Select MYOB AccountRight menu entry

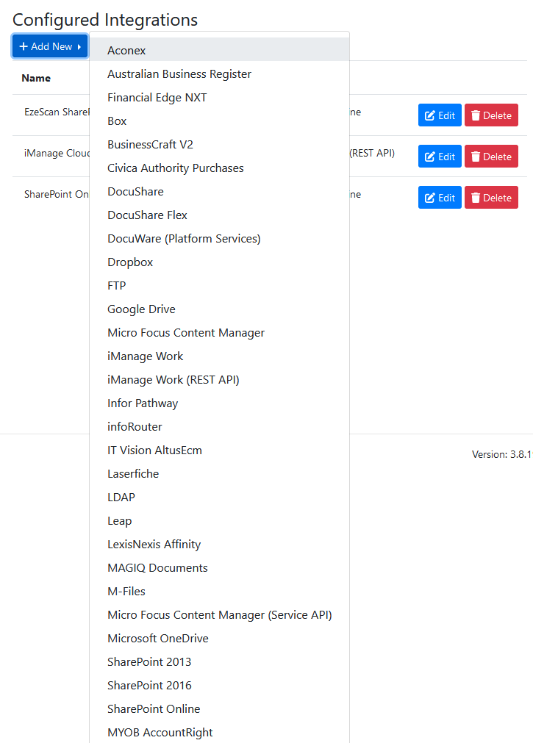point(160,733)
